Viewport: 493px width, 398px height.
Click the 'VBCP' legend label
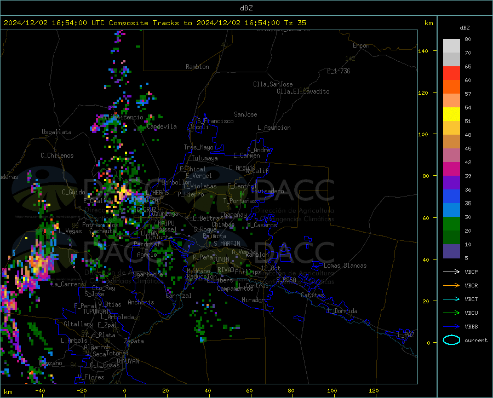coord(471,272)
